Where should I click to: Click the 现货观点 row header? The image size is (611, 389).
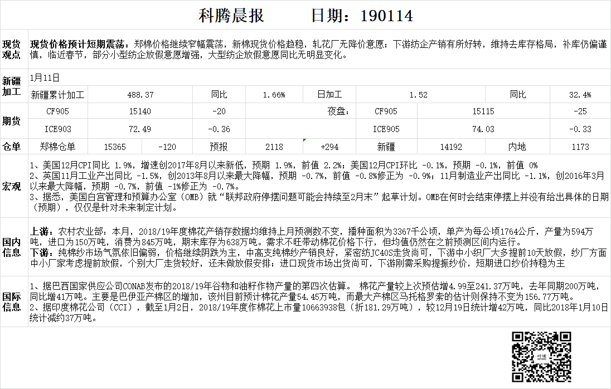12,49
